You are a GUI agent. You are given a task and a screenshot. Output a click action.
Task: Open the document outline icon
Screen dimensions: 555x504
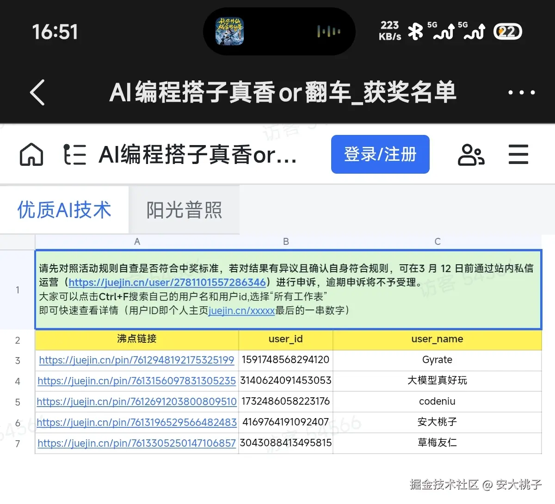point(75,154)
